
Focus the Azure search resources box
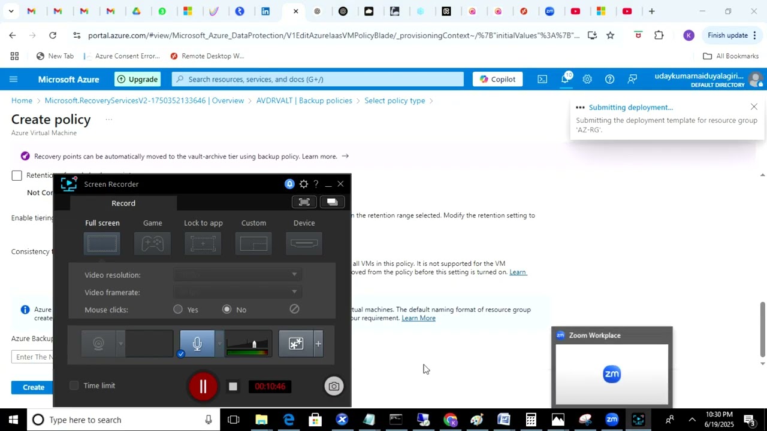click(x=318, y=79)
